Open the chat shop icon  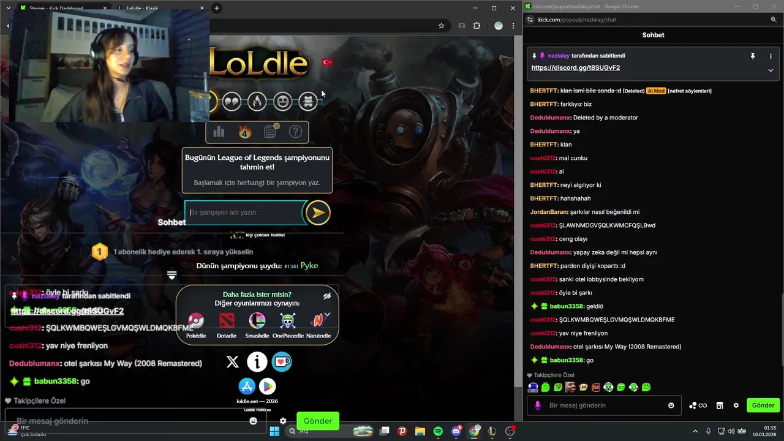coord(720,405)
